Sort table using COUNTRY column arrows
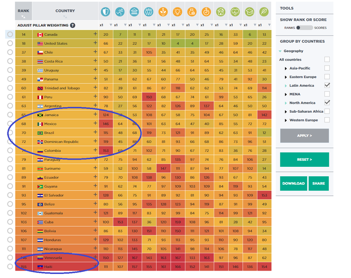This screenshot has width=351, height=278. [x=65, y=17]
